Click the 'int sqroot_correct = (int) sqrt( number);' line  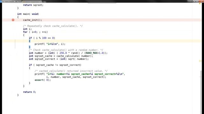59,59
